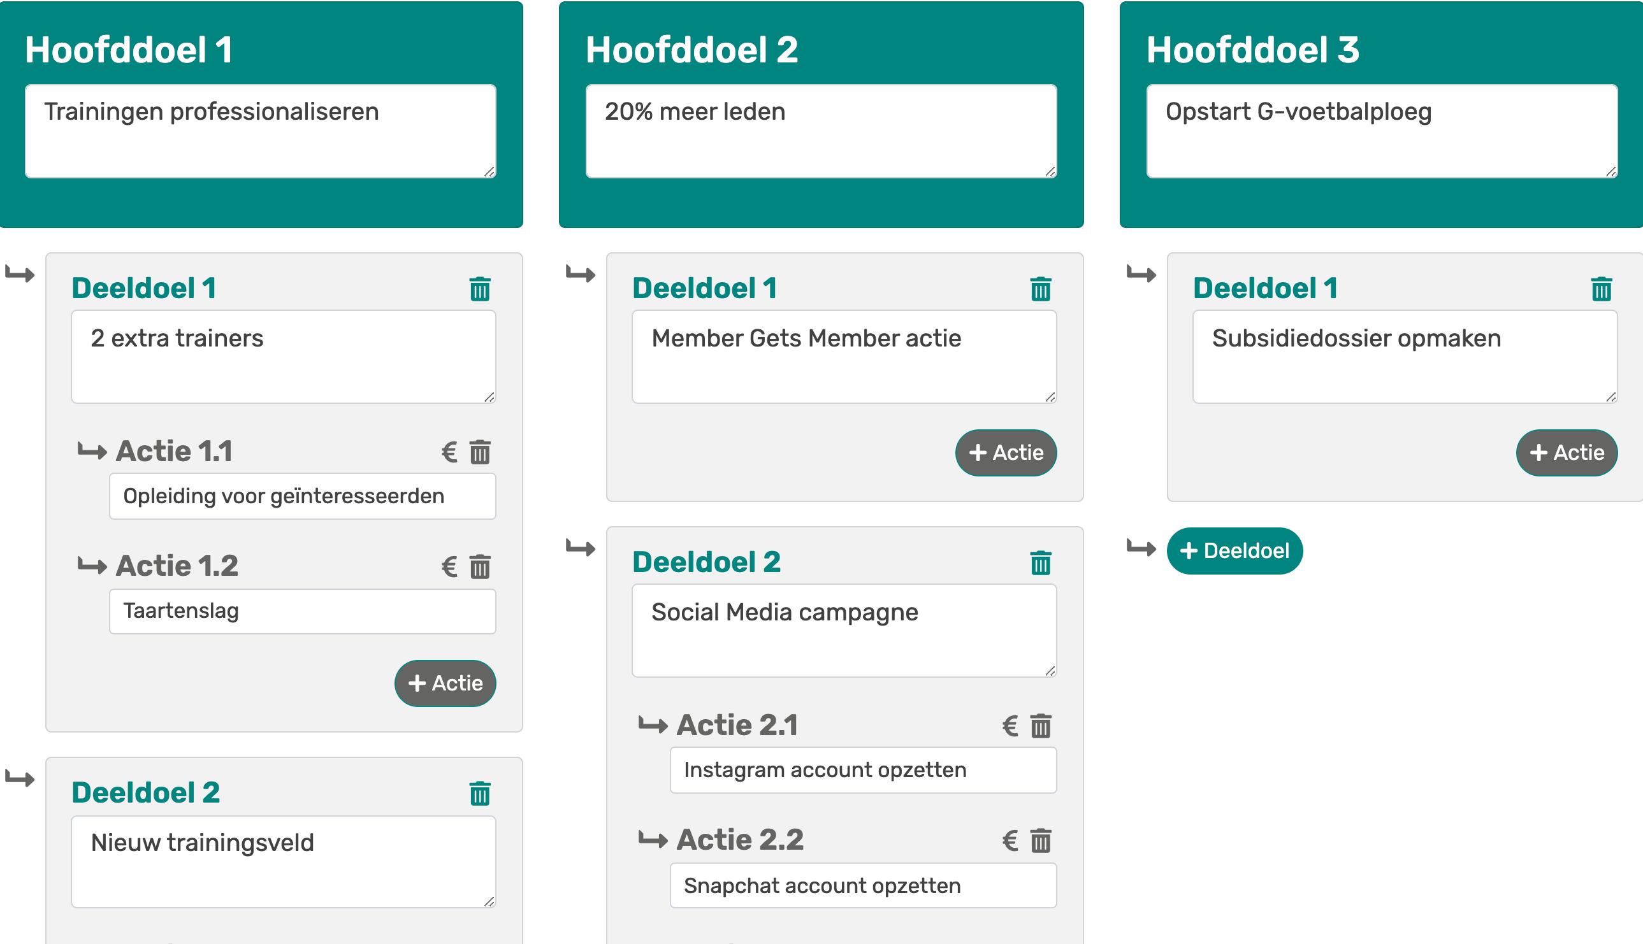Click euro icon next to Actie 2.2
The image size is (1643, 944).
coord(1010,841)
